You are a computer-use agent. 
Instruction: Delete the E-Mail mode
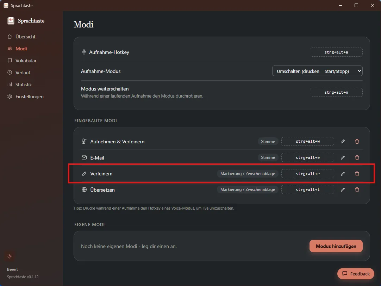pos(357,157)
